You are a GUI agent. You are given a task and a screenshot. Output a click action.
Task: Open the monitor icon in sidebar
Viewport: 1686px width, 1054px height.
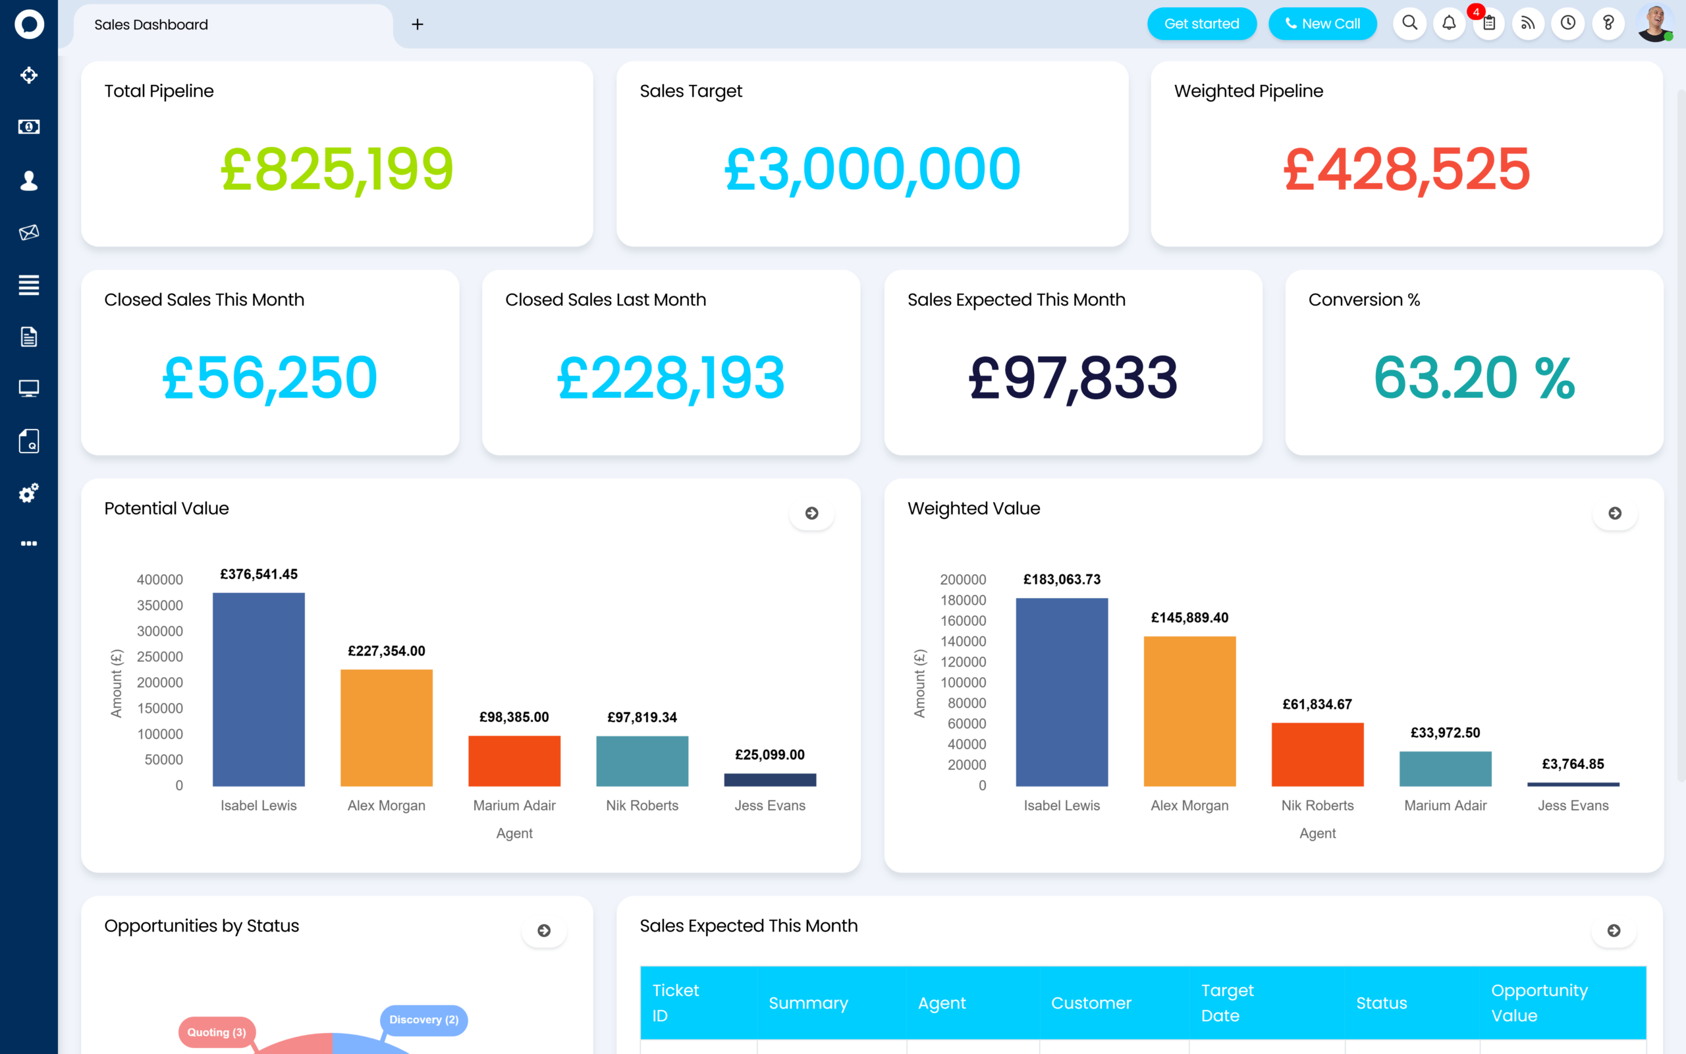point(28,388)
